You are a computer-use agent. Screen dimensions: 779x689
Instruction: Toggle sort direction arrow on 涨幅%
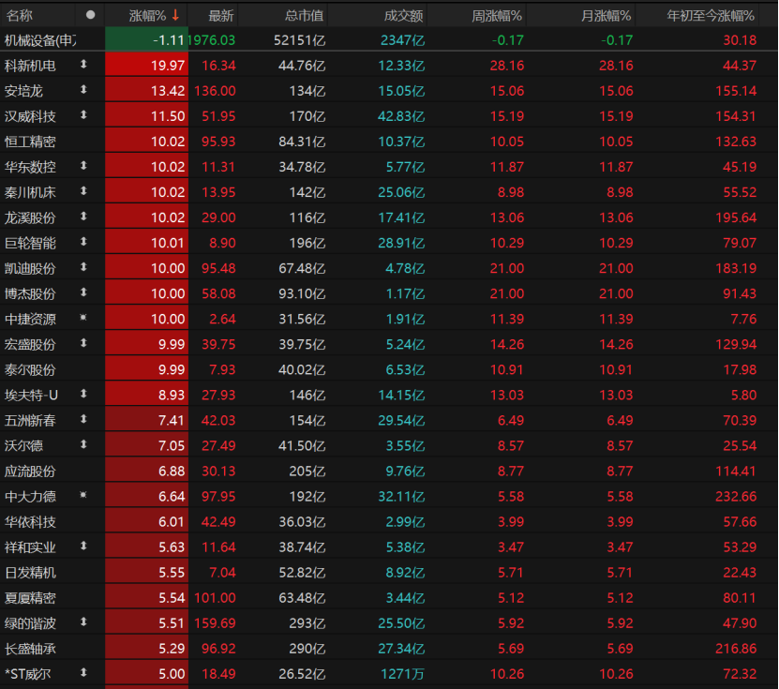pyautogui.click(x=175, y=15)
